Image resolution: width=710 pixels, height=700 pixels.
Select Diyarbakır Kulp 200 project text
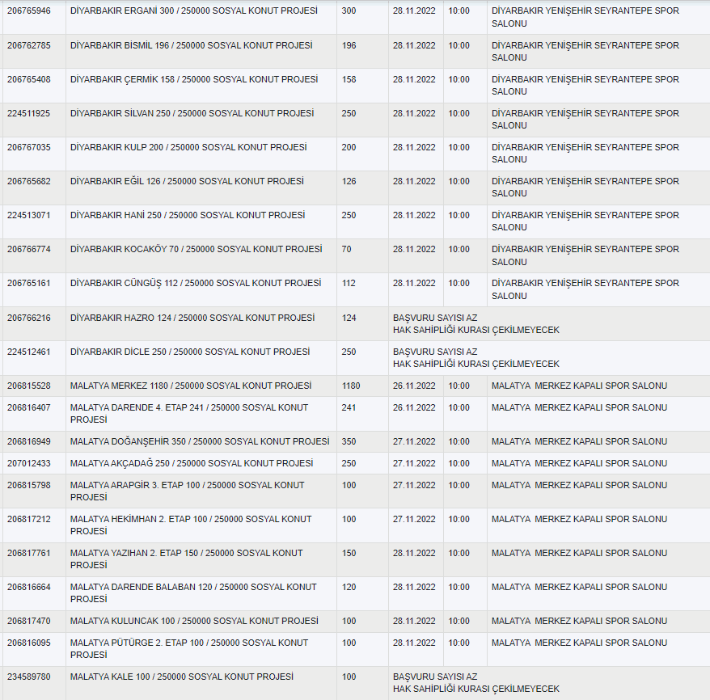pos(188,147)
